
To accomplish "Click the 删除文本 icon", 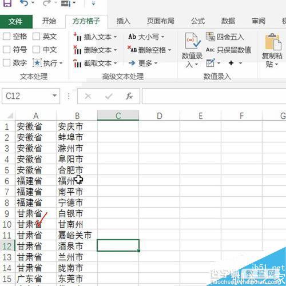I will (78, 50).
